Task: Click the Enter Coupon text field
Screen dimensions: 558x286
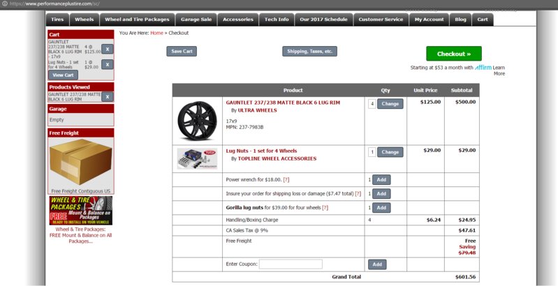Action: [x=291, y=264]
